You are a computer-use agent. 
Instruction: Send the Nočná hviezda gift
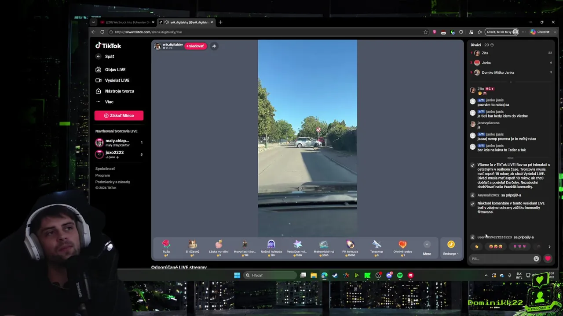pyautogui.click(x=271, y=248)
